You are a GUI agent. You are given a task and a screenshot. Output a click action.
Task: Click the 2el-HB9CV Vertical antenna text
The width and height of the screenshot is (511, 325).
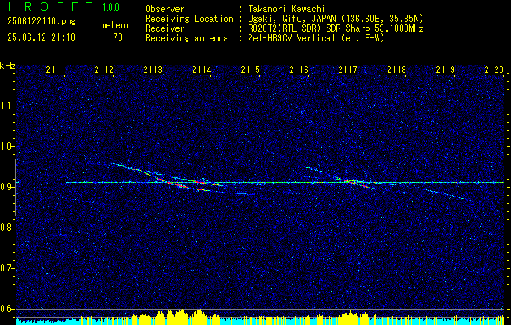[x=316, y=38]
